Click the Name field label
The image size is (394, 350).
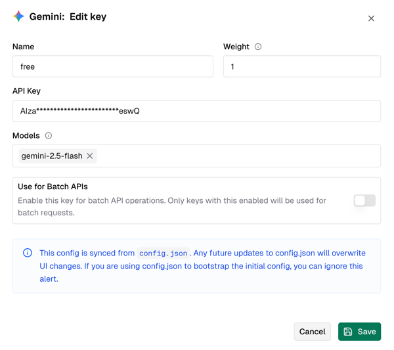tap(23, 47)
